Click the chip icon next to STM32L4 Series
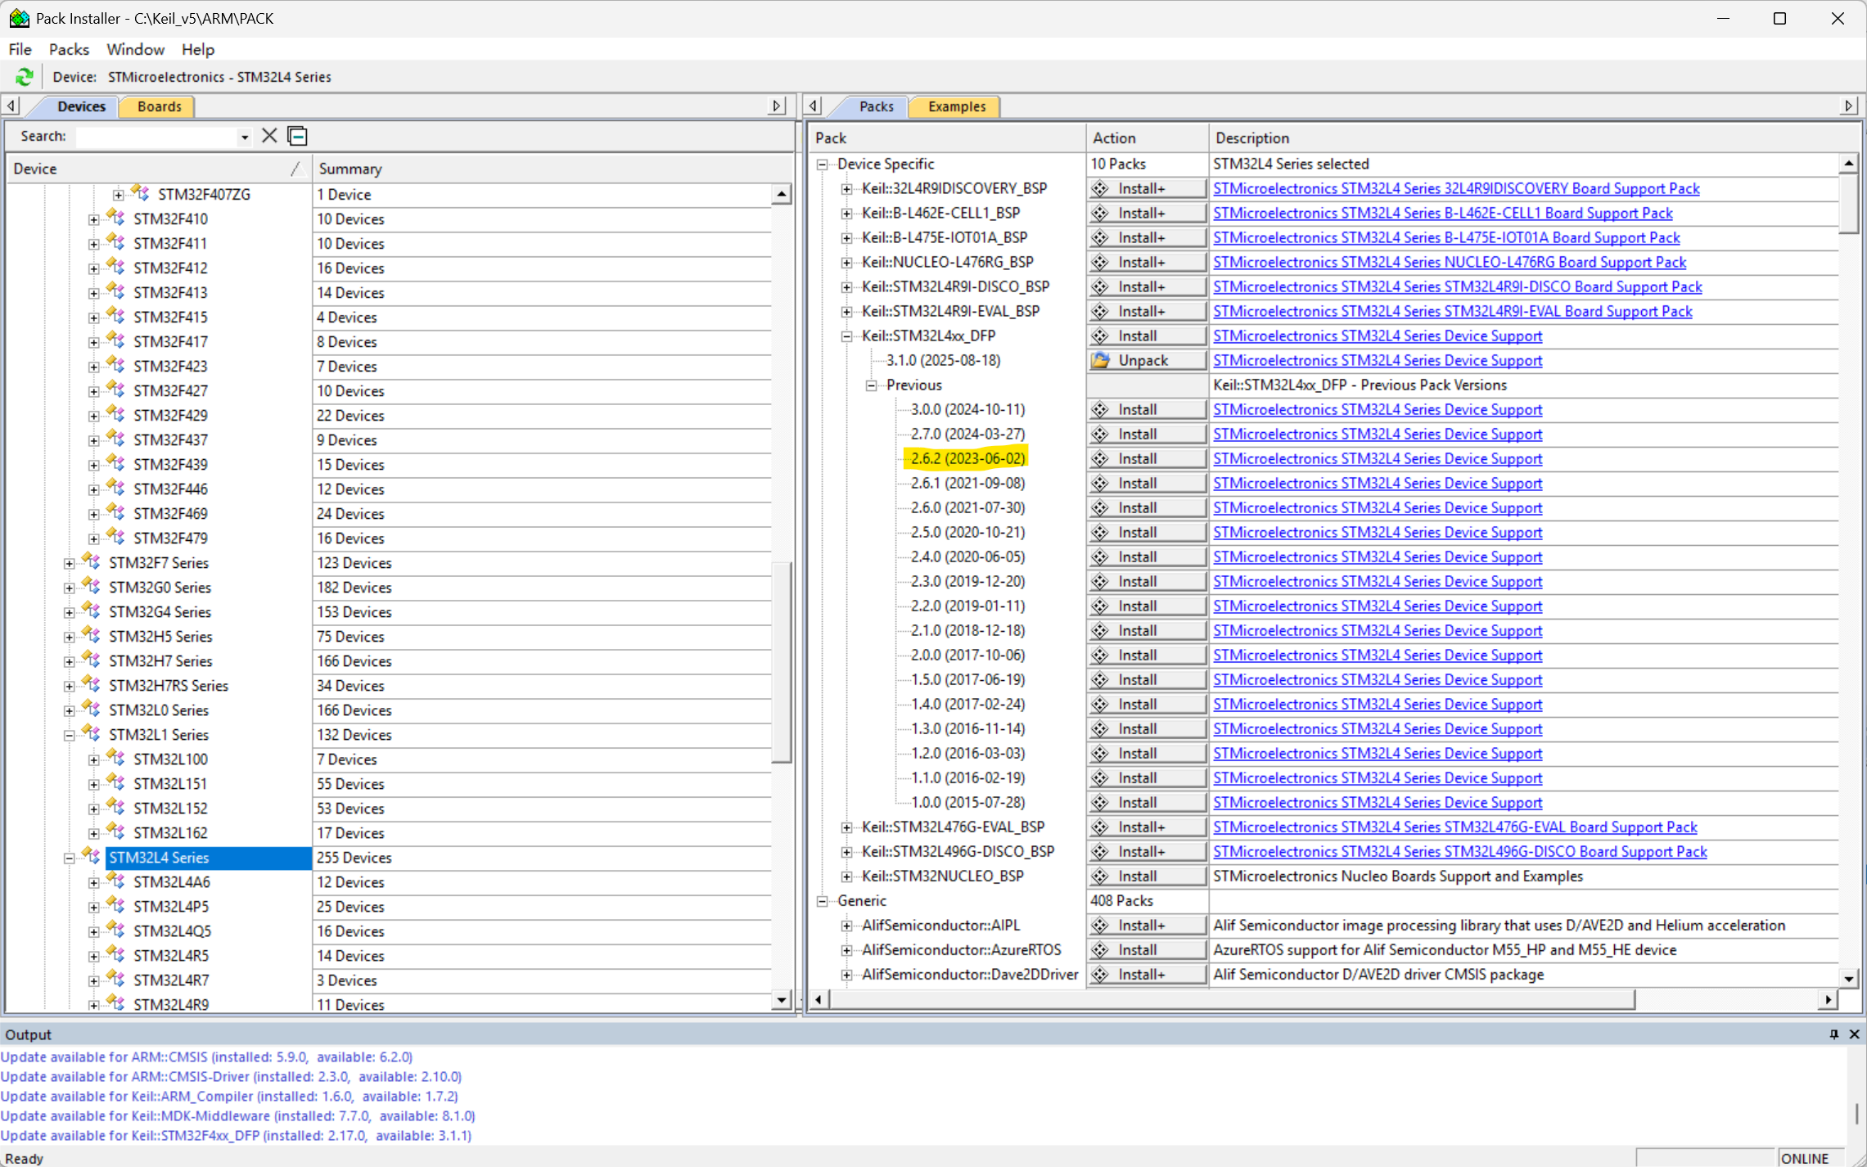This screenshot has width=1867, height=1167. click(x=92, y=856)
